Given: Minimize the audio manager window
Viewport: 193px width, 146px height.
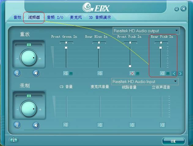Looking at the screenshot, I should 176,9.
